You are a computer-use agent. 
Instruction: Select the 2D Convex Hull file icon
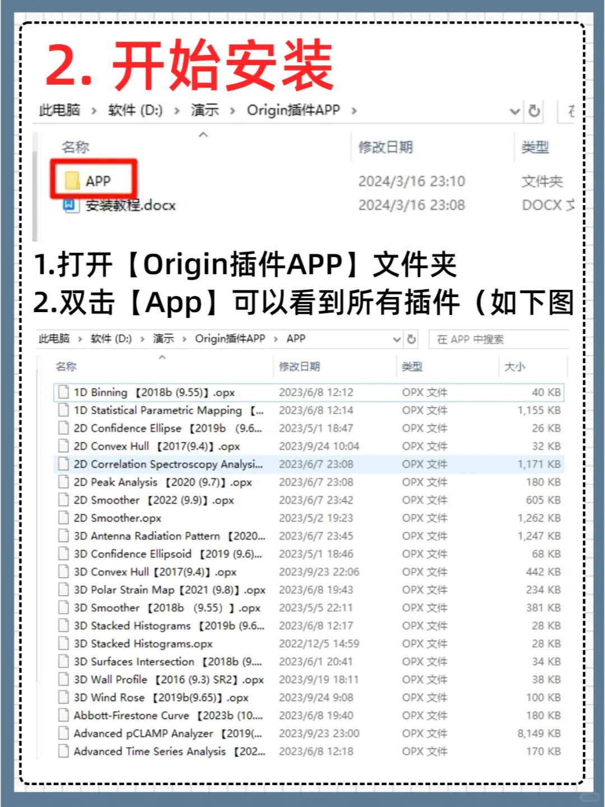63,446
